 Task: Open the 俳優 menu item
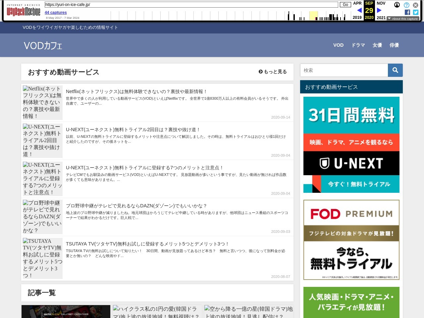coord(394,45)
